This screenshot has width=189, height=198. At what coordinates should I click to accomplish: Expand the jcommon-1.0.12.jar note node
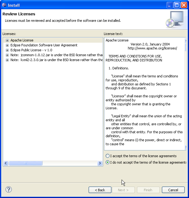pyautogui.click(x=7, y=55)
